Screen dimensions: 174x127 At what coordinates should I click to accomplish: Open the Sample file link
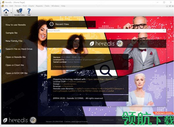click(x=12, y=33)
